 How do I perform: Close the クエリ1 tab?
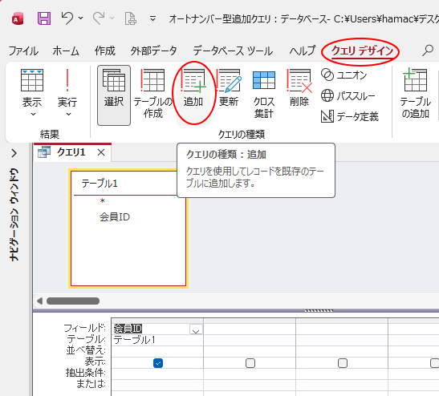tap(101, 152)
